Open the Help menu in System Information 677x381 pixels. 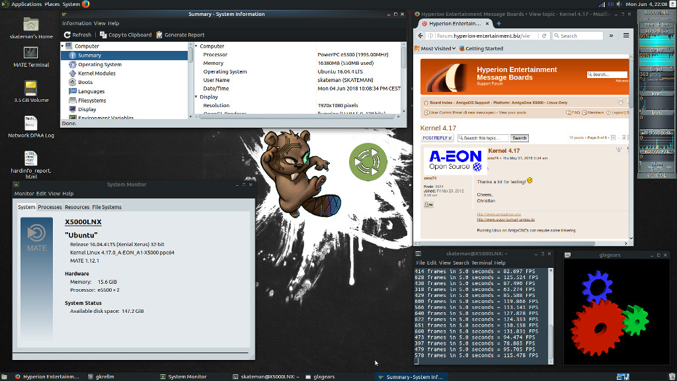114,23
